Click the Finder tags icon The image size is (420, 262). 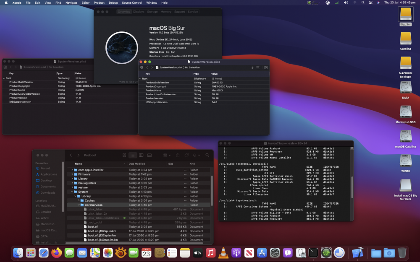pos(187,155)
